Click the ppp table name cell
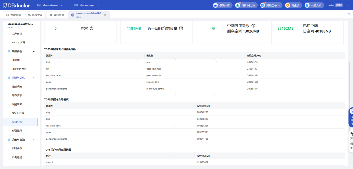 148,62
